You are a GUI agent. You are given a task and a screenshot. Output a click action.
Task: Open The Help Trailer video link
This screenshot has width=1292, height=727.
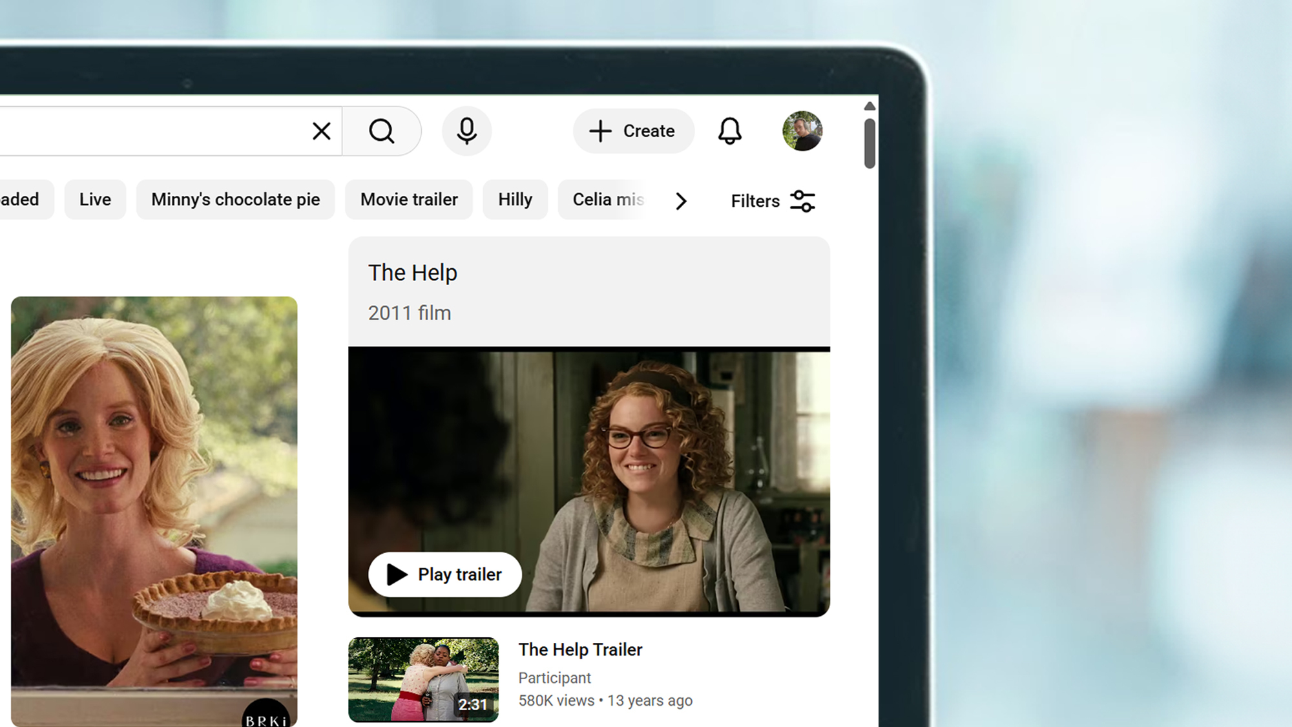pyautogui.click(x=579, y=649)
